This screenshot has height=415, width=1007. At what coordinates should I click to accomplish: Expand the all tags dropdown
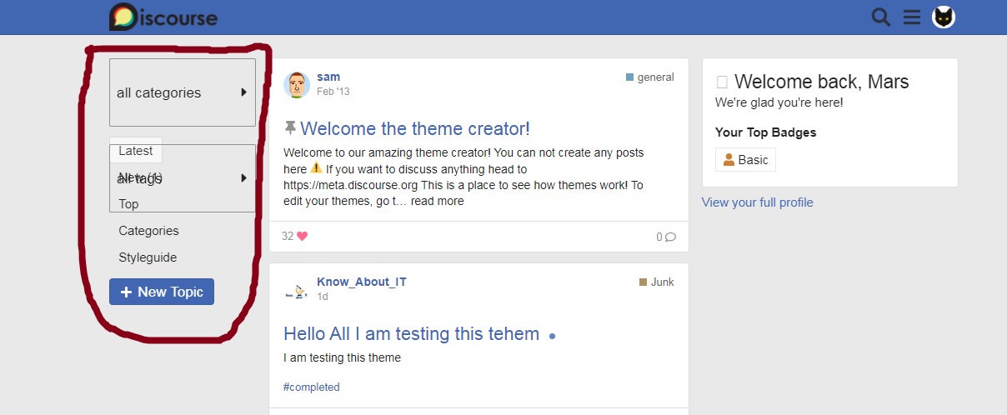(x=243, y=177)
